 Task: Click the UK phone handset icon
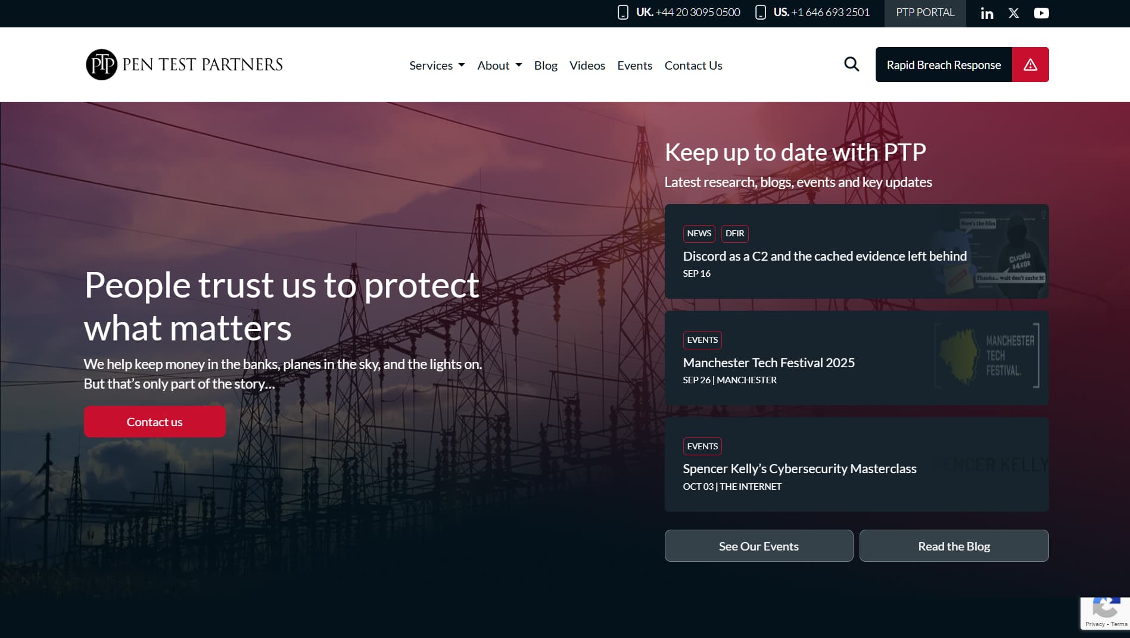[623, 12]
